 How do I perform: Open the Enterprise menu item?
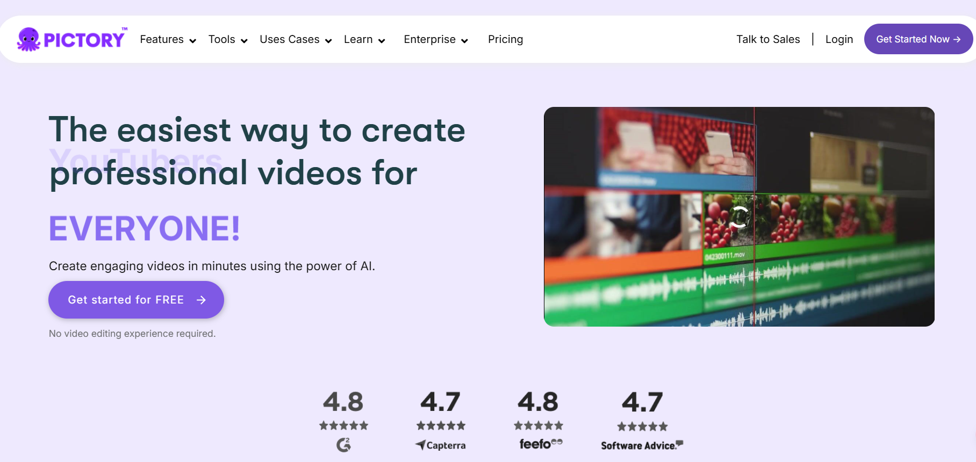coord(429,39)
